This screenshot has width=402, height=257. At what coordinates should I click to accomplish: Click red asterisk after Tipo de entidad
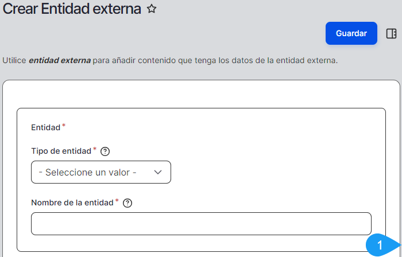(x=95, y=149)
